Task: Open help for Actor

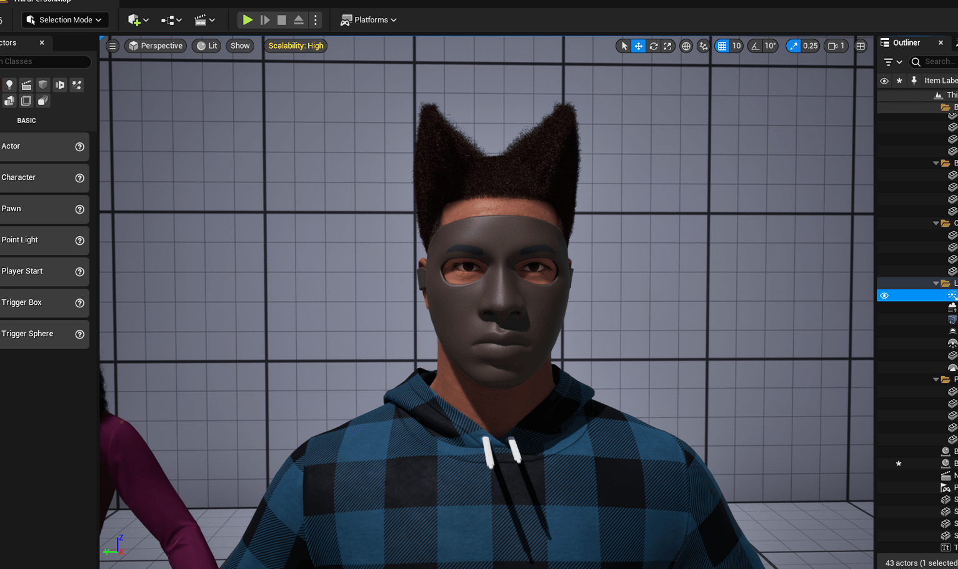Action: pyautogui.click(x=79, y=147)
